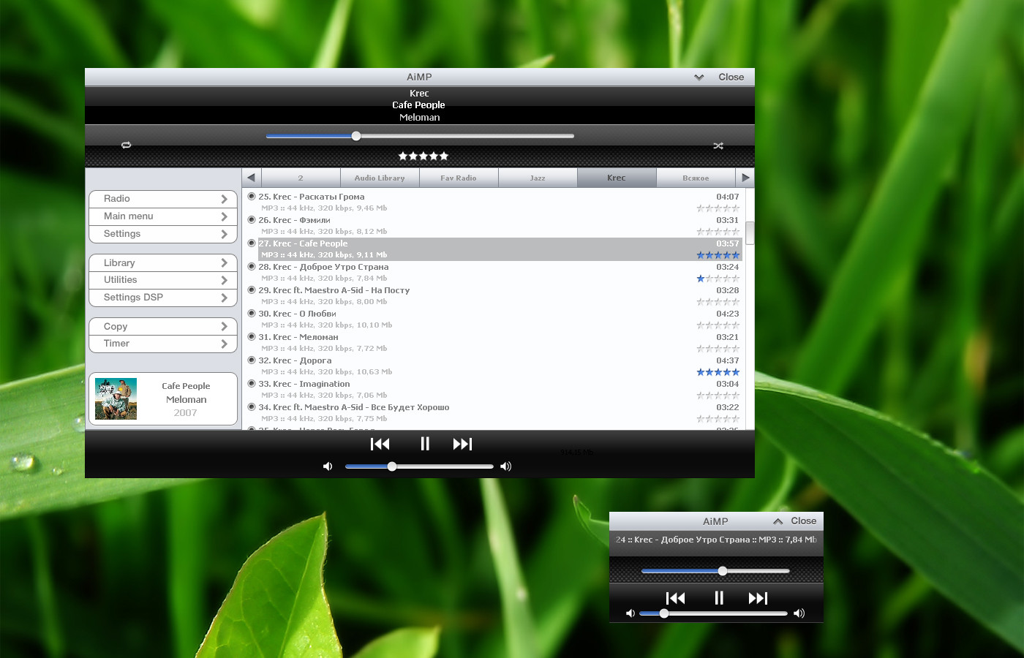Rate track 28 Доброе Утро Страна with stars

point(718,279)
